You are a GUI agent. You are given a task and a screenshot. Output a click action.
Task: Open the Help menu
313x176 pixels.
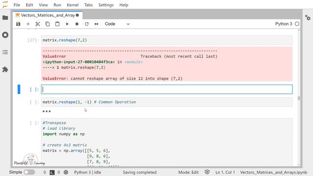(x=124, y=5)
